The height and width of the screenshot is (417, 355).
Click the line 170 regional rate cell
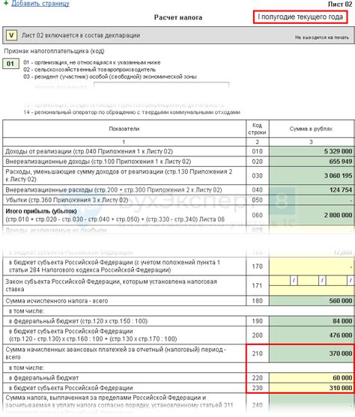tap(312, 267)
